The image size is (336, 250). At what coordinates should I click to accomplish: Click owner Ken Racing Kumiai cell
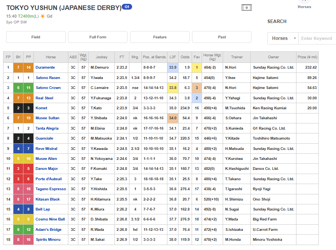273,108
